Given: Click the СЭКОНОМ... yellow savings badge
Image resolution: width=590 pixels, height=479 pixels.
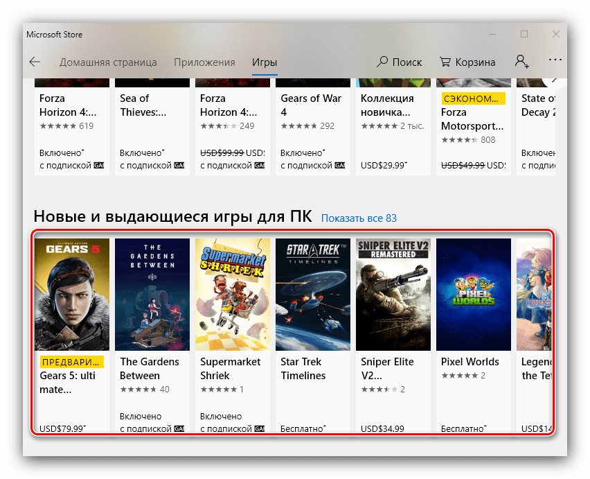Looking at the screenshot, I should [473, 98].
